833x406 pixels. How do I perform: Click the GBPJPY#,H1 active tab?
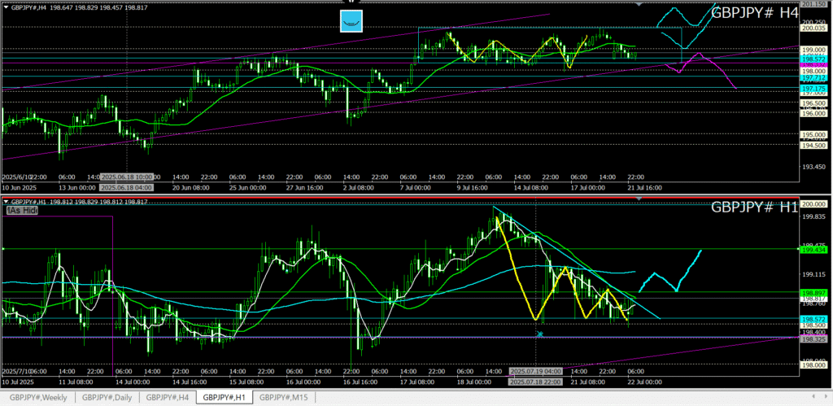(225, 398)
